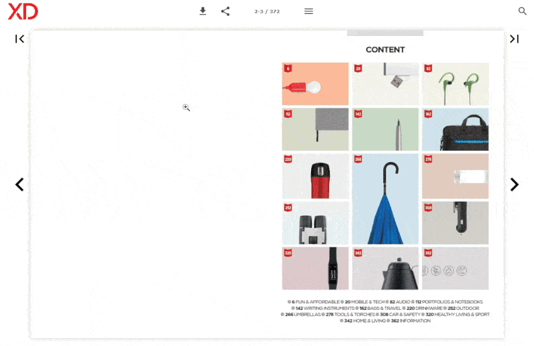Viewport: 534px width, 346px height.
Task: Select the red travel mug thumbnail
Action: coord(315,176)
